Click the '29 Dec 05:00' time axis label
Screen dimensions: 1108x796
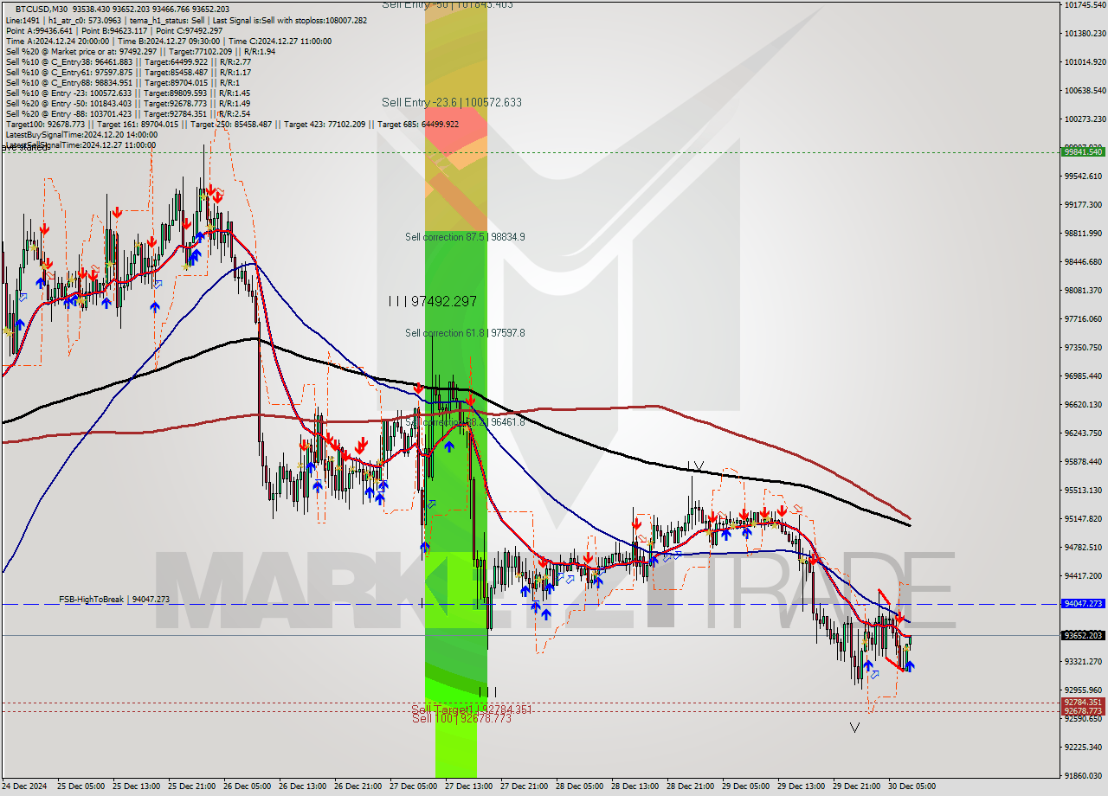[745, 786]
